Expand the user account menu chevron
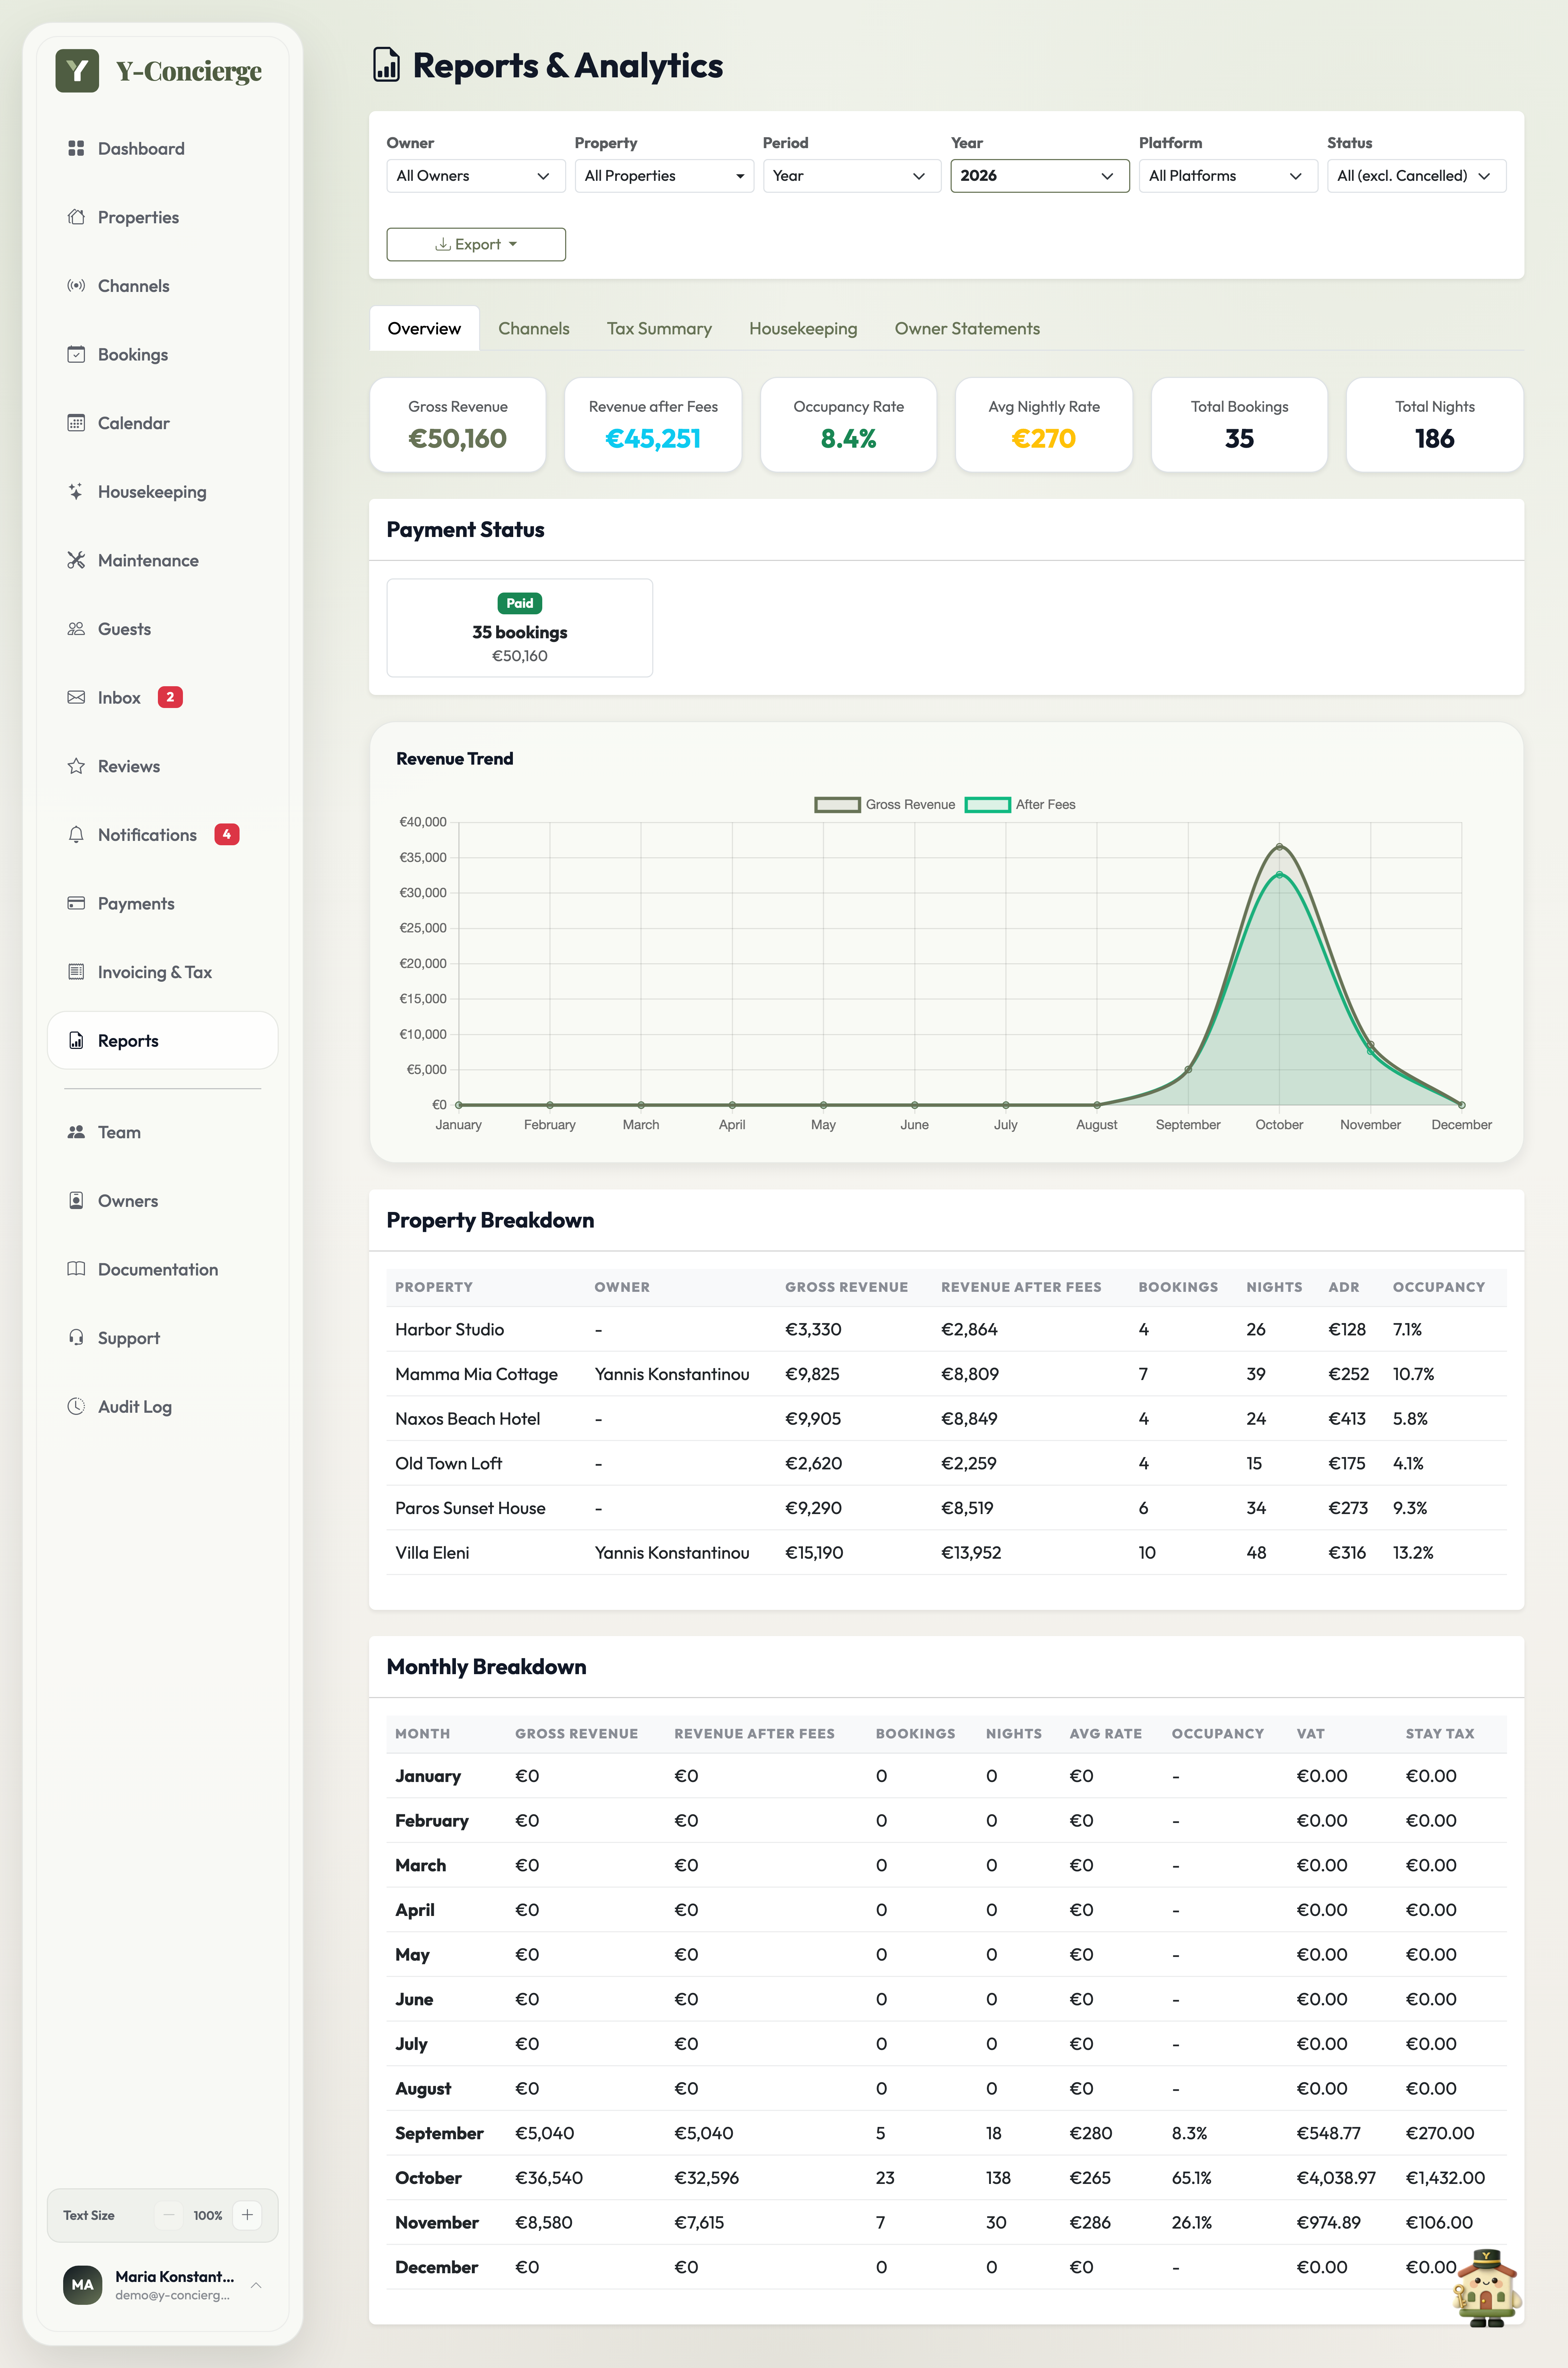The height and width of the screenshot is (2368, 1568). click(256, 2285)
